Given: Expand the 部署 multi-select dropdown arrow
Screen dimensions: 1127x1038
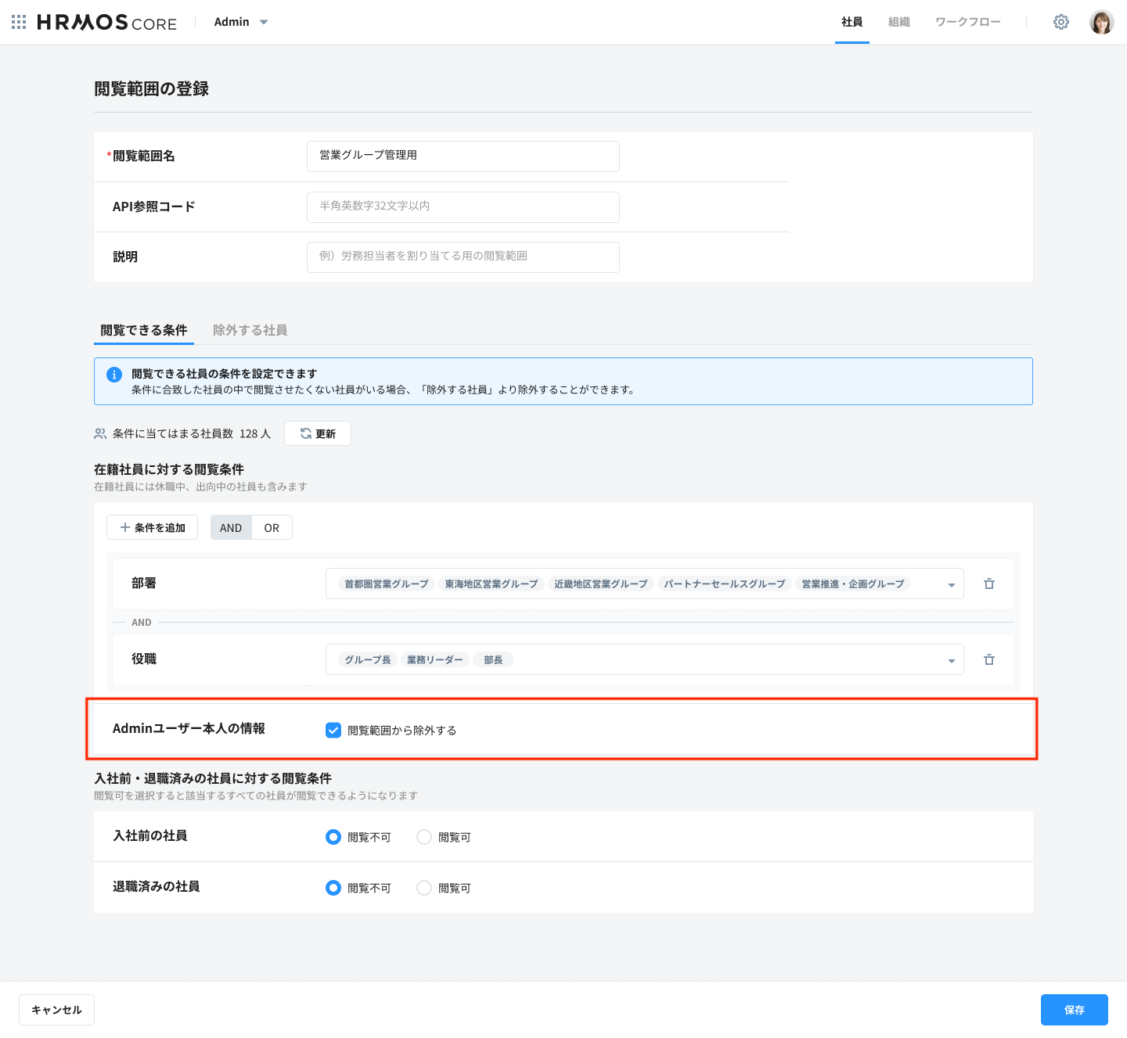Looking at the screenshot, I should click(951, 584).
